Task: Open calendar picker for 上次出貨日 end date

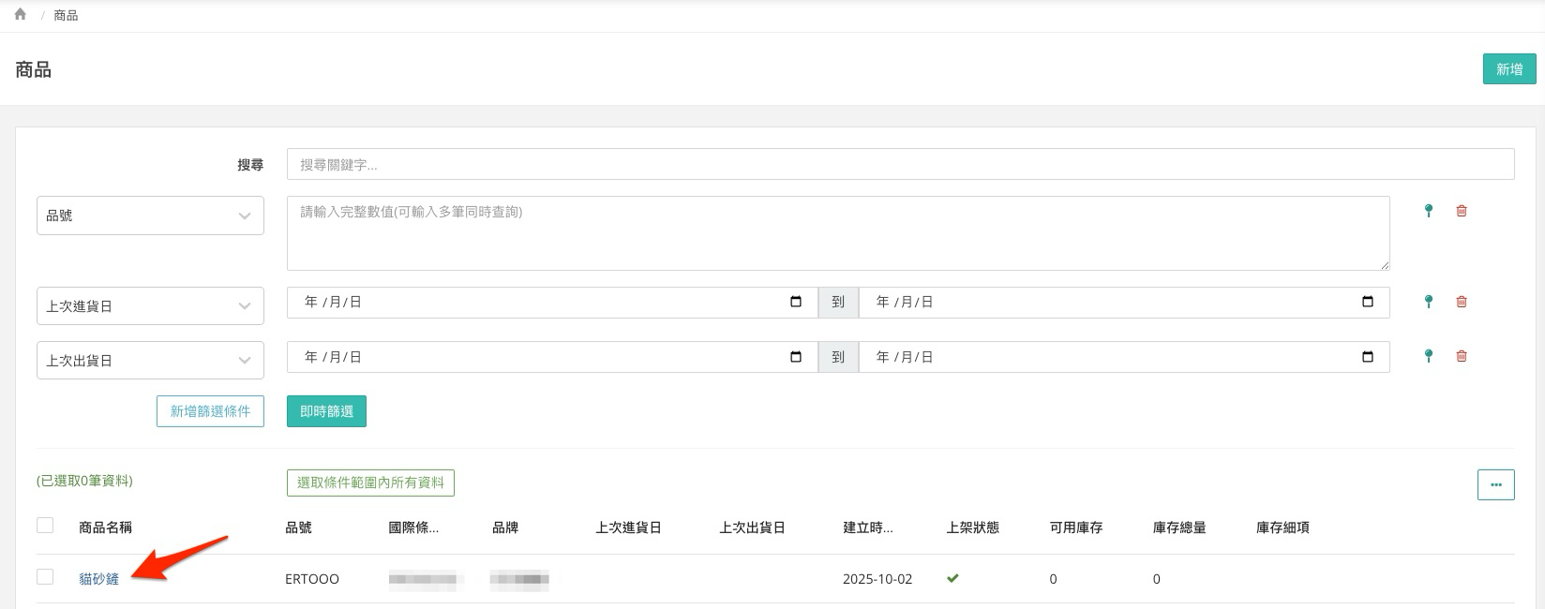Action: tap(1367, 356)
